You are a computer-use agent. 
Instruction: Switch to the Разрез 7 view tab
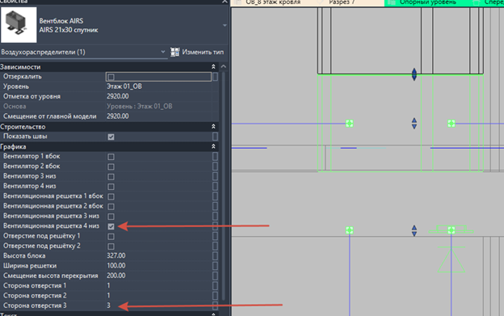click(x=342, y=2)
